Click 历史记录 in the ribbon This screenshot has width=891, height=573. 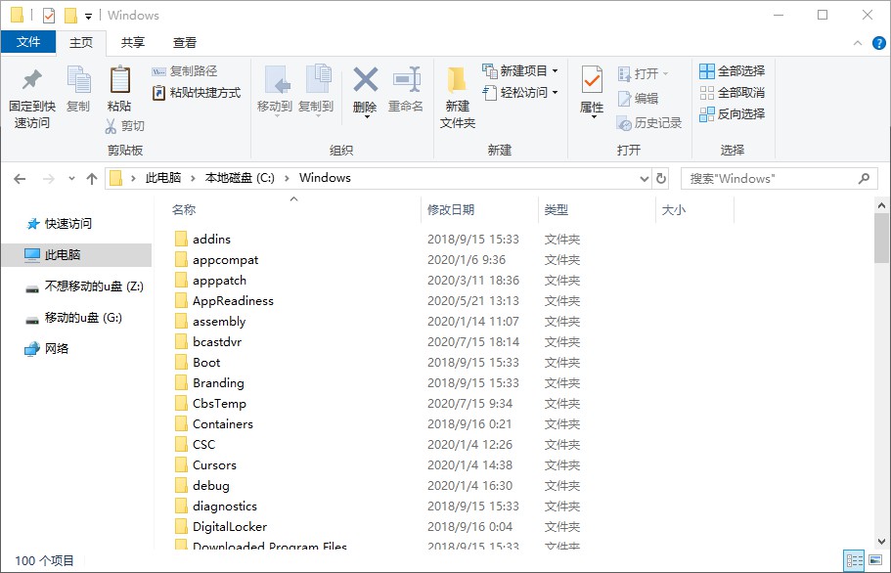click(649, 122)
